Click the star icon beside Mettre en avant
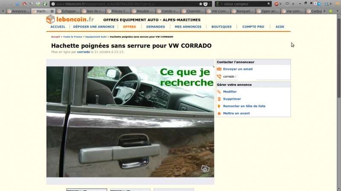Viewport: 341px width, 191px height. tap(219, 113)
